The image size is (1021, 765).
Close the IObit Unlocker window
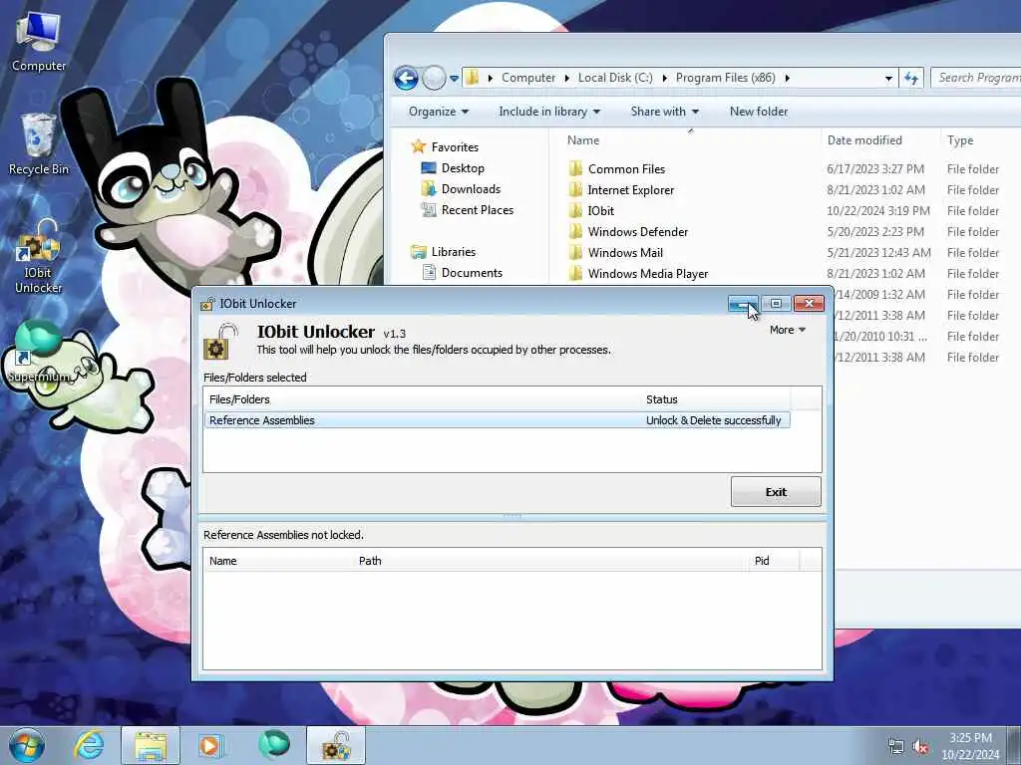(x=809, y=304)
